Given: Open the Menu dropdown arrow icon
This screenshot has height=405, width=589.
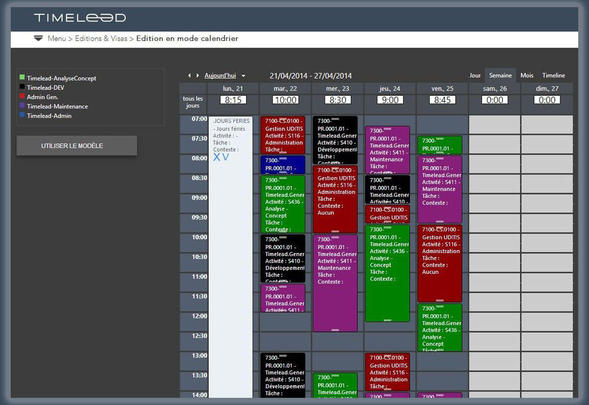Looking at the screenshot, I should [x=38, y=38].
